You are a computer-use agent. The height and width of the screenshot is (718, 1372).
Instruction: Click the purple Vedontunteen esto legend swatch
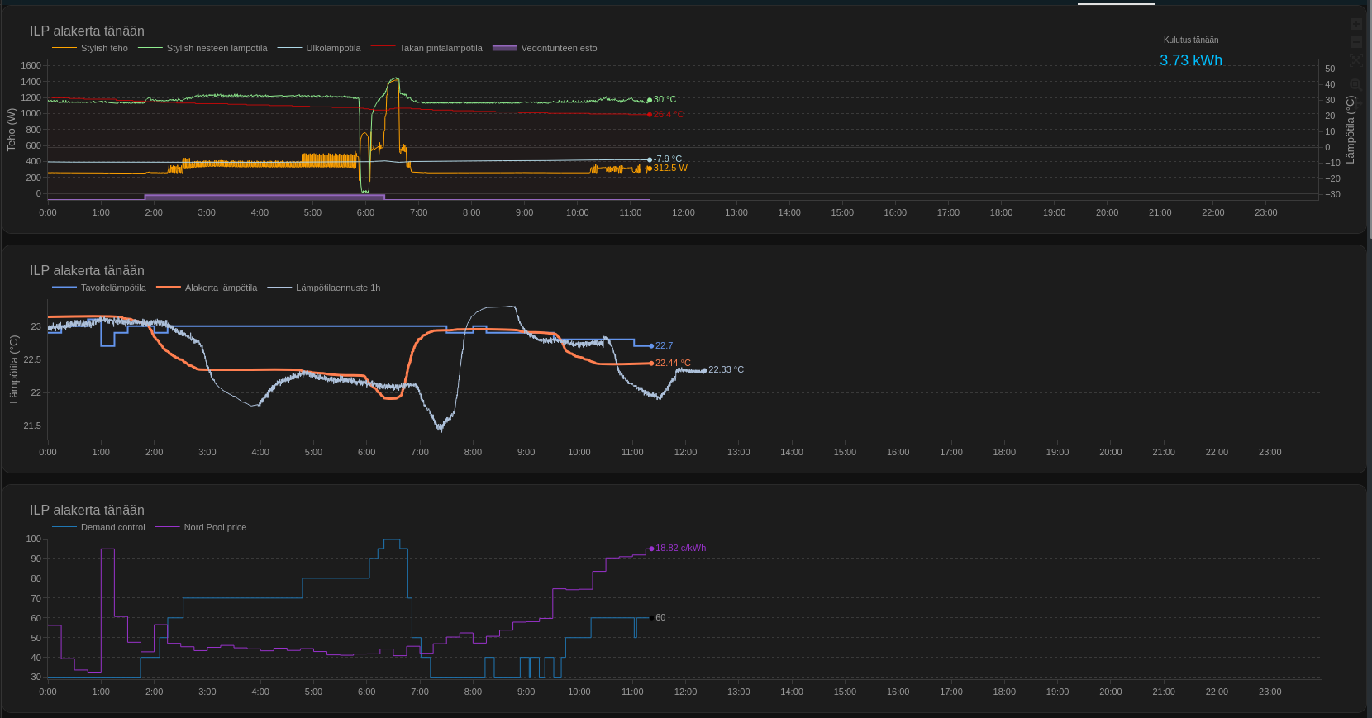point(505,48)
